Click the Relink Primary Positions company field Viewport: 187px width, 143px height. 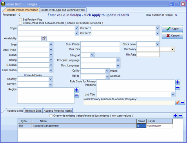tap(129, 103)
